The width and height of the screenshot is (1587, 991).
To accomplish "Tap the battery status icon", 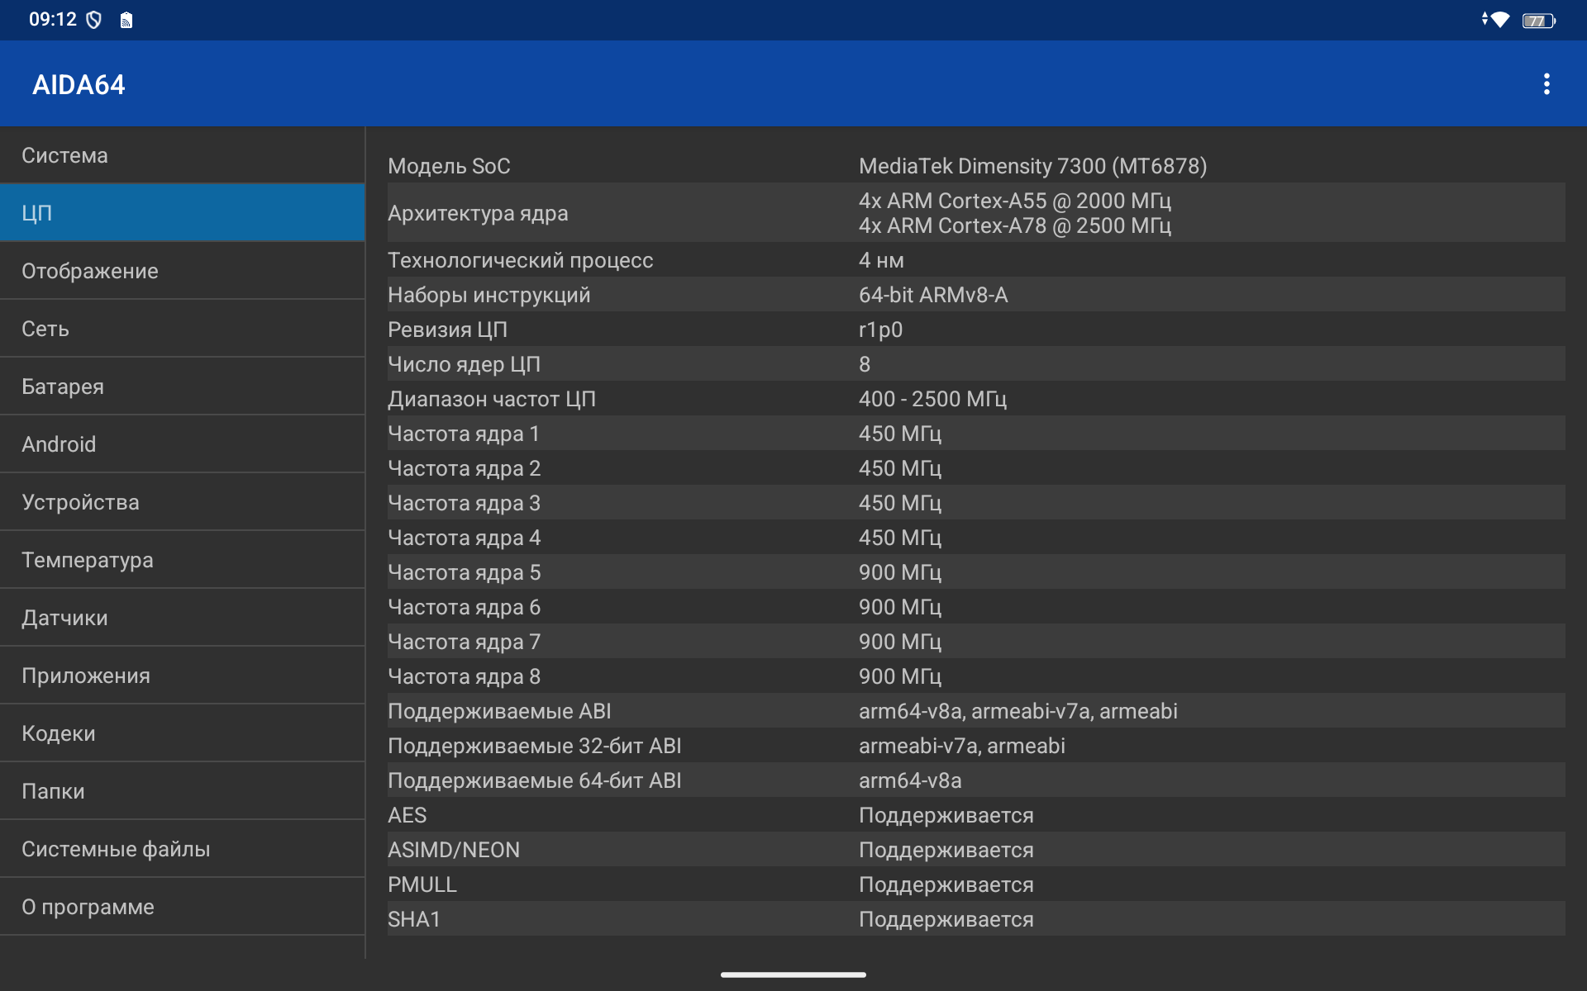I will 1538,21.
